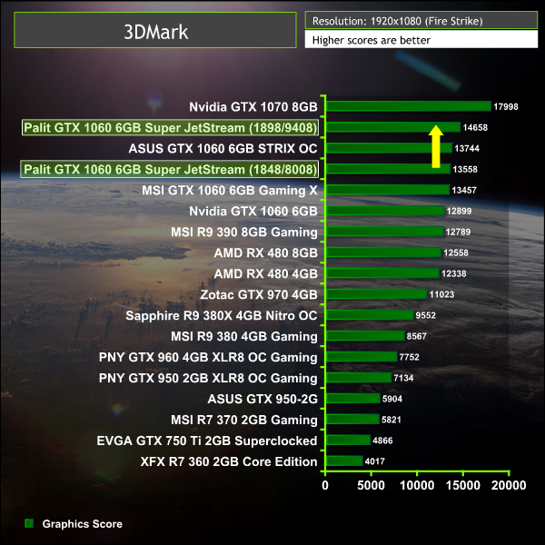Click the green Graphics Score legend swatch

(x=29, y=523)
